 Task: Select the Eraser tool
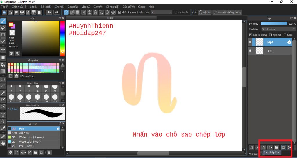tap(3, 28)
